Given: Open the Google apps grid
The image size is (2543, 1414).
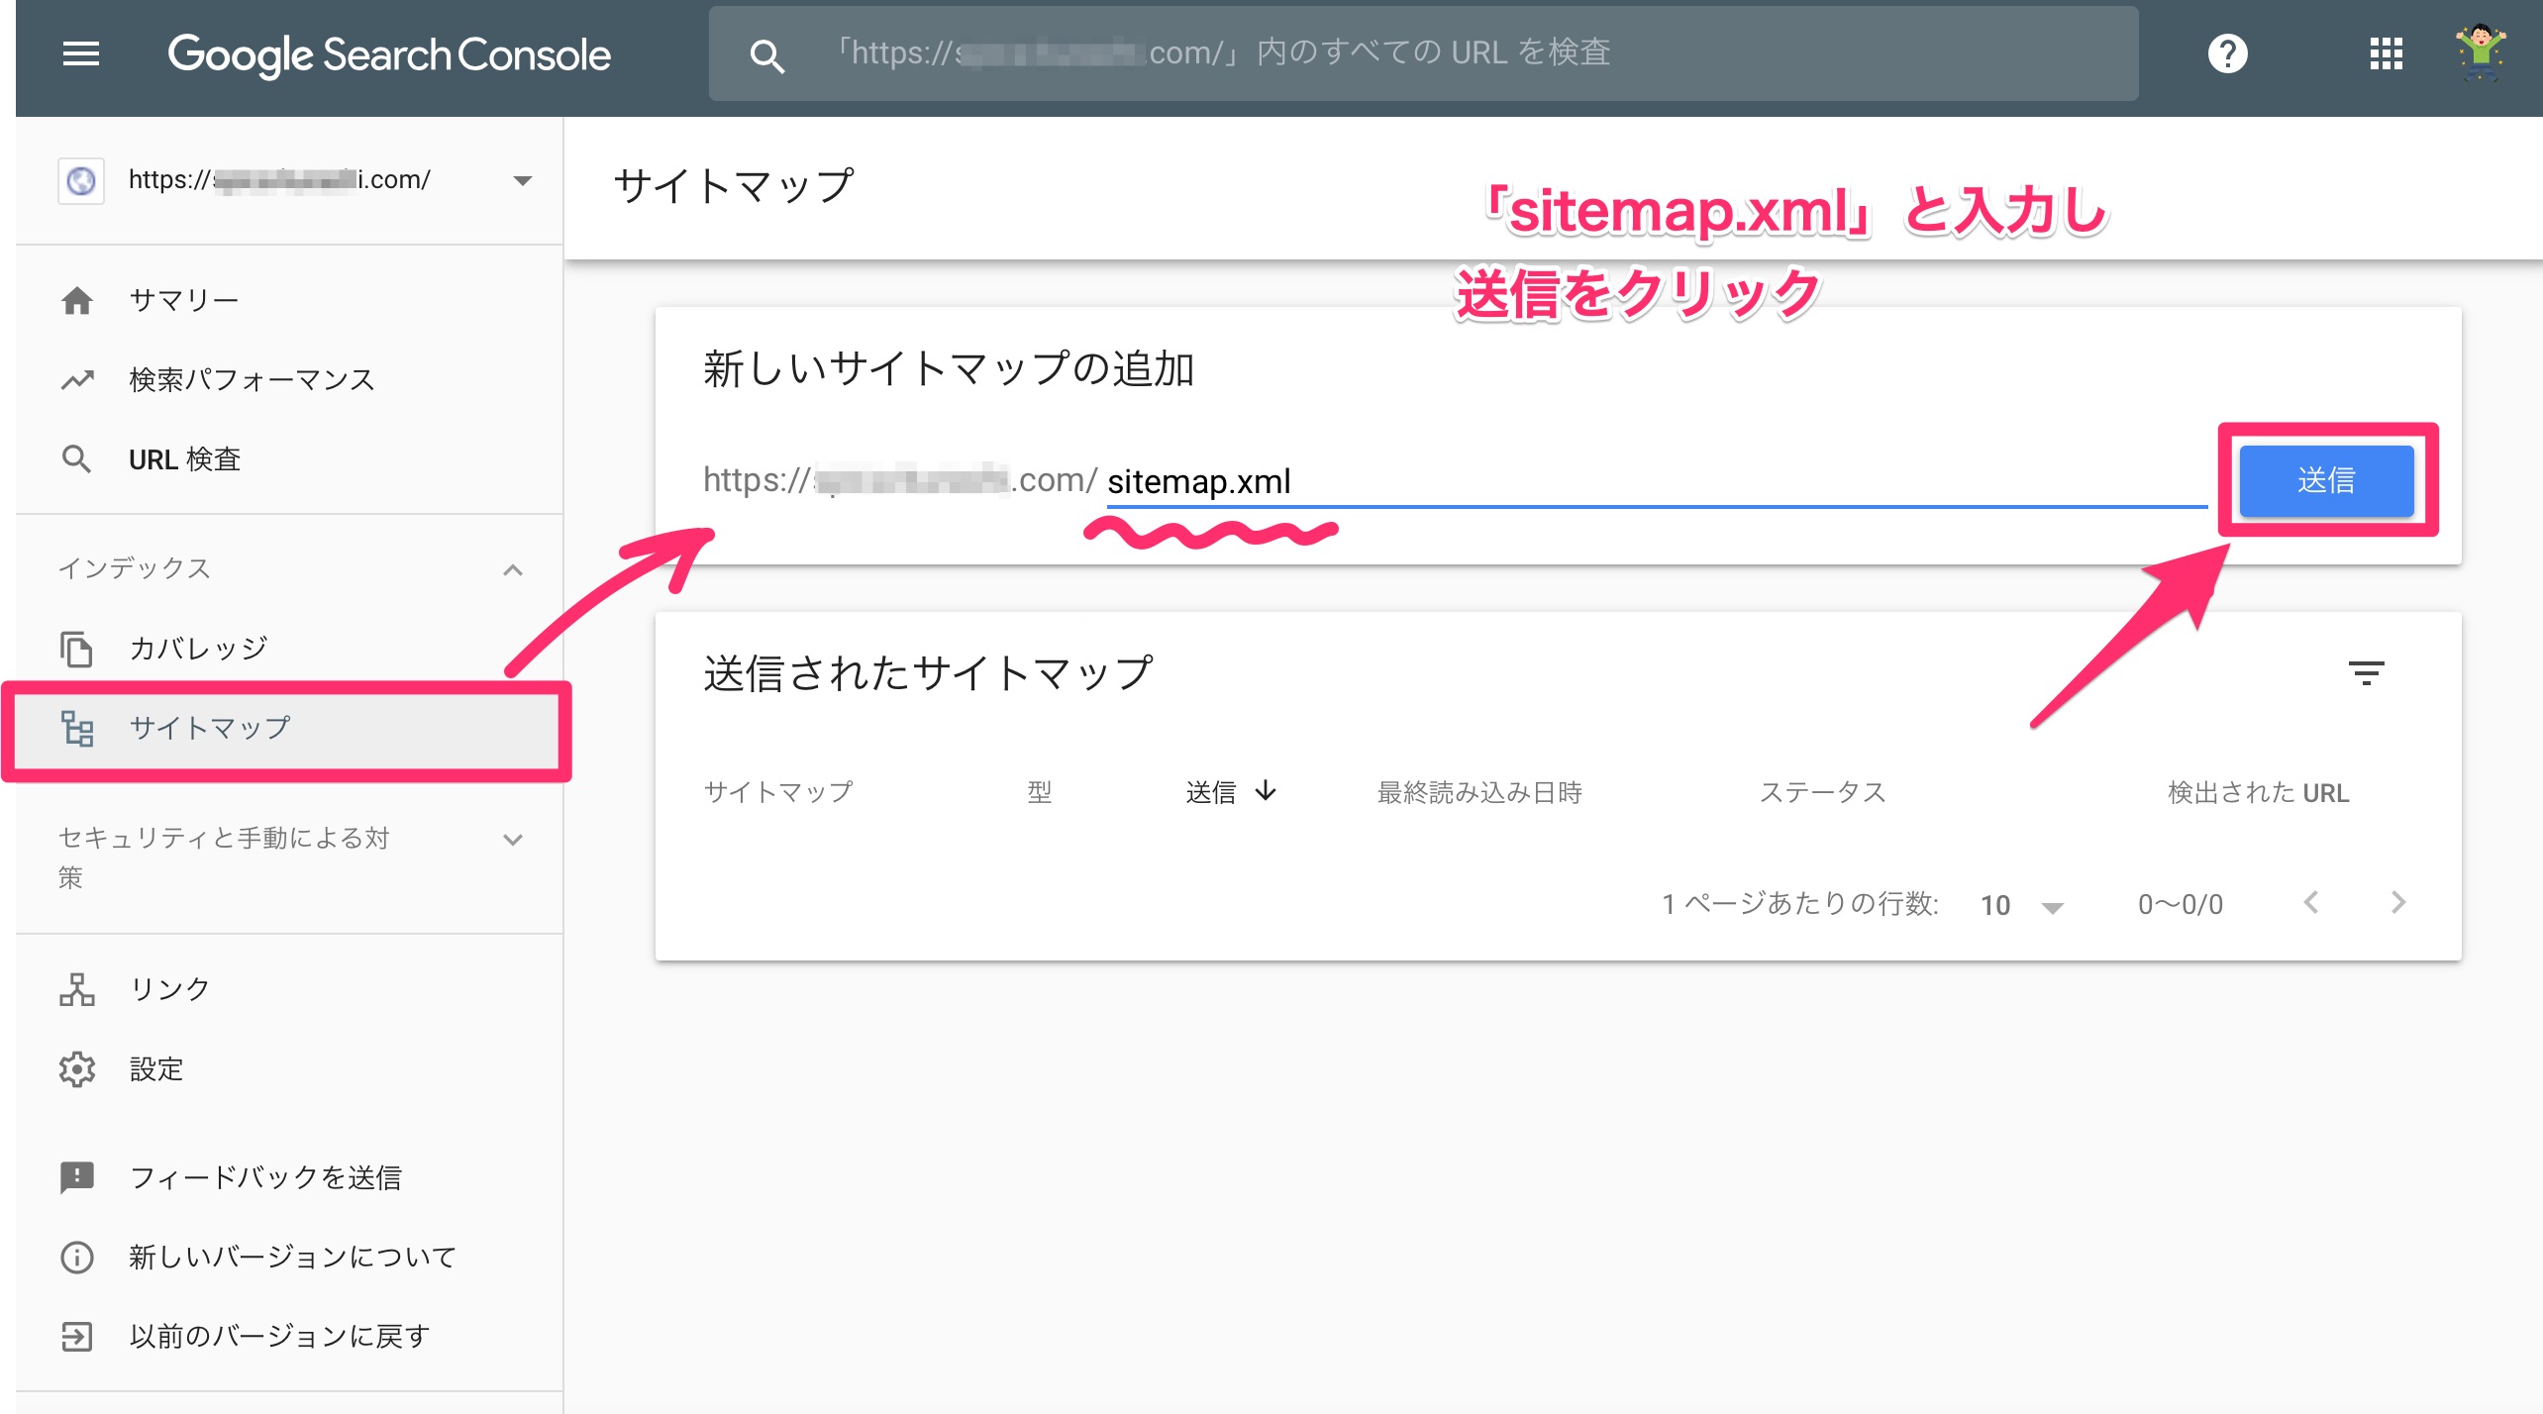Looking at the screenshot, I should click(2386, 53).
